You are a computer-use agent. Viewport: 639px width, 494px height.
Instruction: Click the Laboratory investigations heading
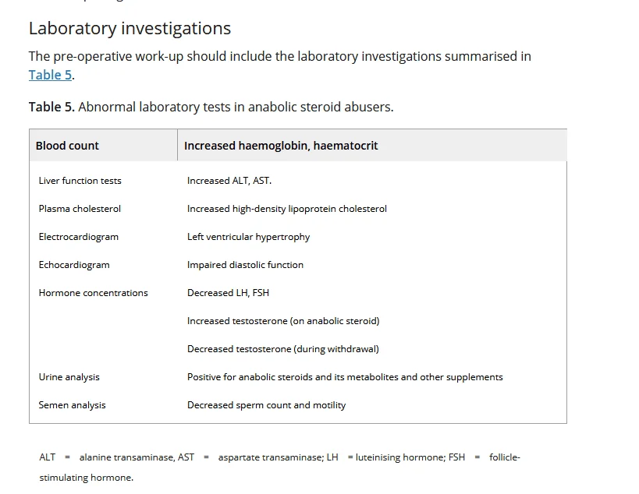pos(130,29)
